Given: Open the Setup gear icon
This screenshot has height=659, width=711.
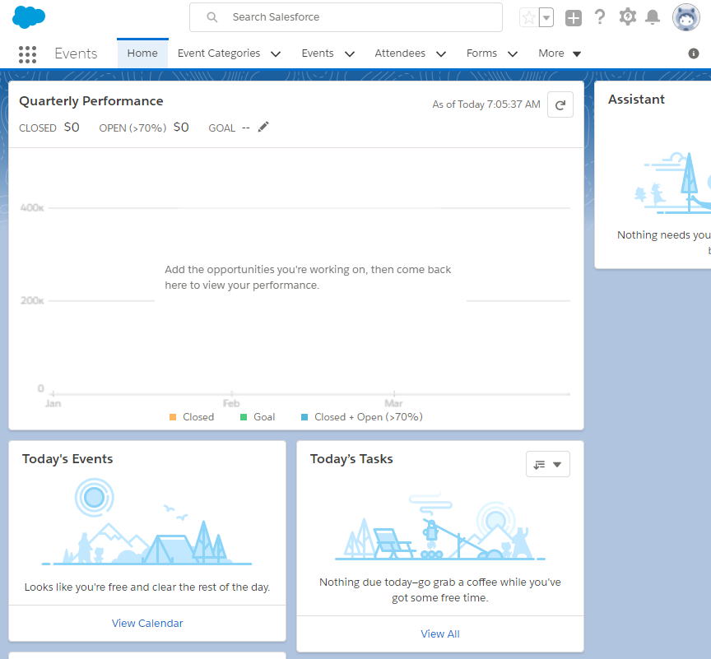Looking at the screenshot, I should coord(628,17).
